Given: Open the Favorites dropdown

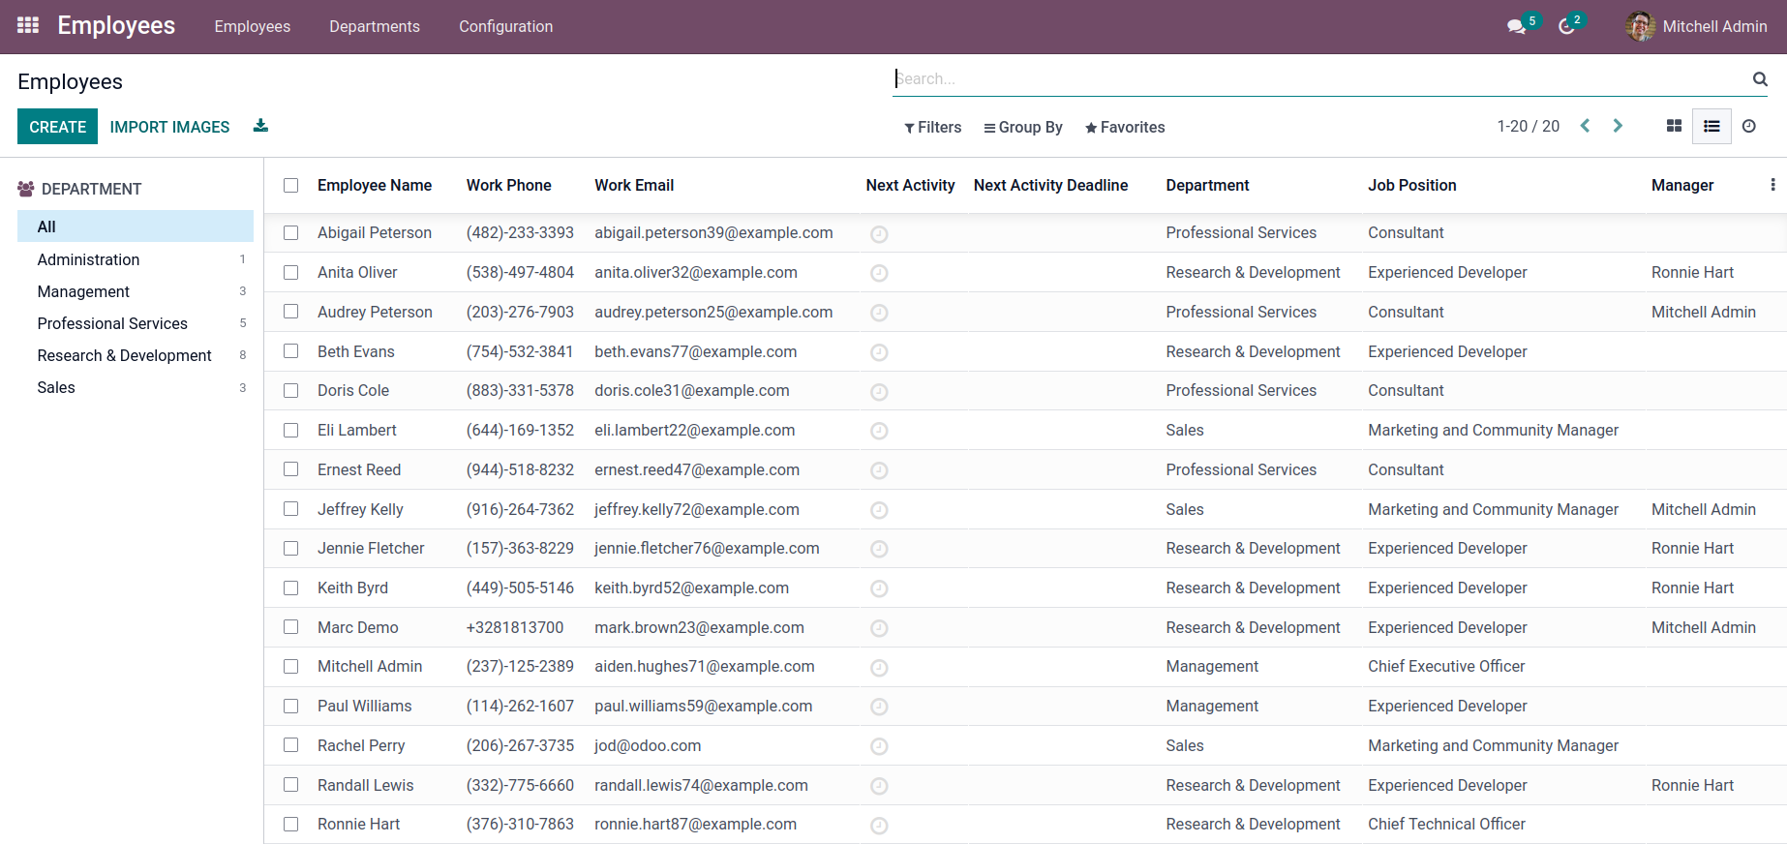Looking at the screenshot, I should coord(1125,128).
